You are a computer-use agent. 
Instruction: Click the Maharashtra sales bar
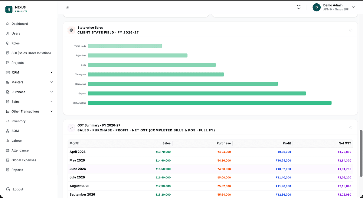click(x=210, y=103)
